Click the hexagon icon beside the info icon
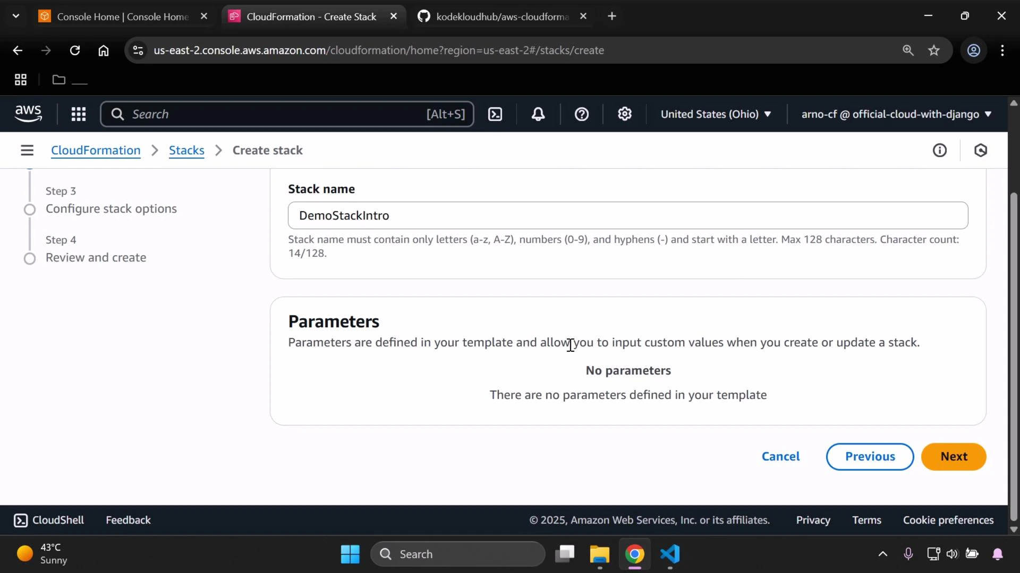1020x573 pixels. [x=981, y=150]
